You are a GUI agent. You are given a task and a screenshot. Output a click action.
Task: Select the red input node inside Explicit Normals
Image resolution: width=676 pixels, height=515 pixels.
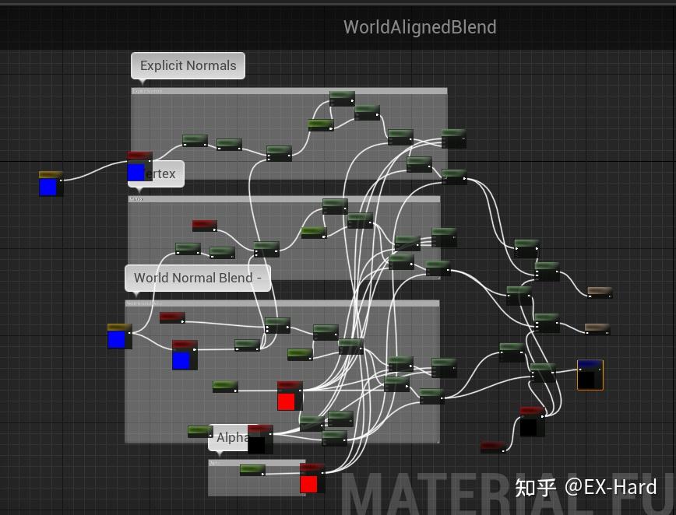[x=139, y=153]
